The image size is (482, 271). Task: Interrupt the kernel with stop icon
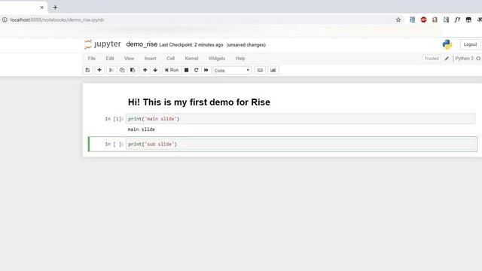[x=186, y=70]
